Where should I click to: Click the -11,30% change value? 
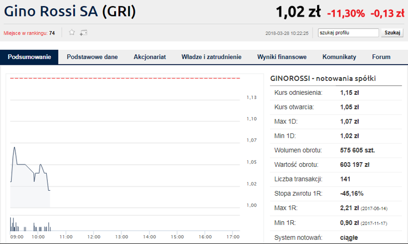pos(346,13)
